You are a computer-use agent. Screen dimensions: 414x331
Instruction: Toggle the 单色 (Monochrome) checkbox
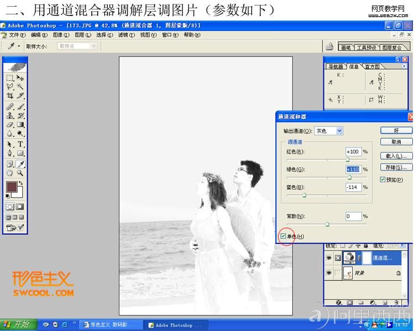click(284, 237)
